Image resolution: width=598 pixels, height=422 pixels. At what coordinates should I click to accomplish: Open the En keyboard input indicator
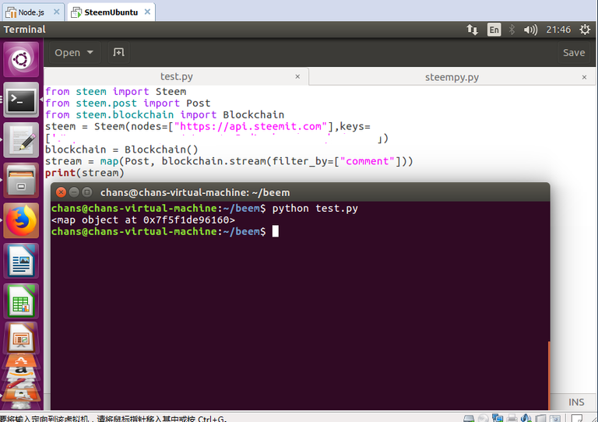494,30
